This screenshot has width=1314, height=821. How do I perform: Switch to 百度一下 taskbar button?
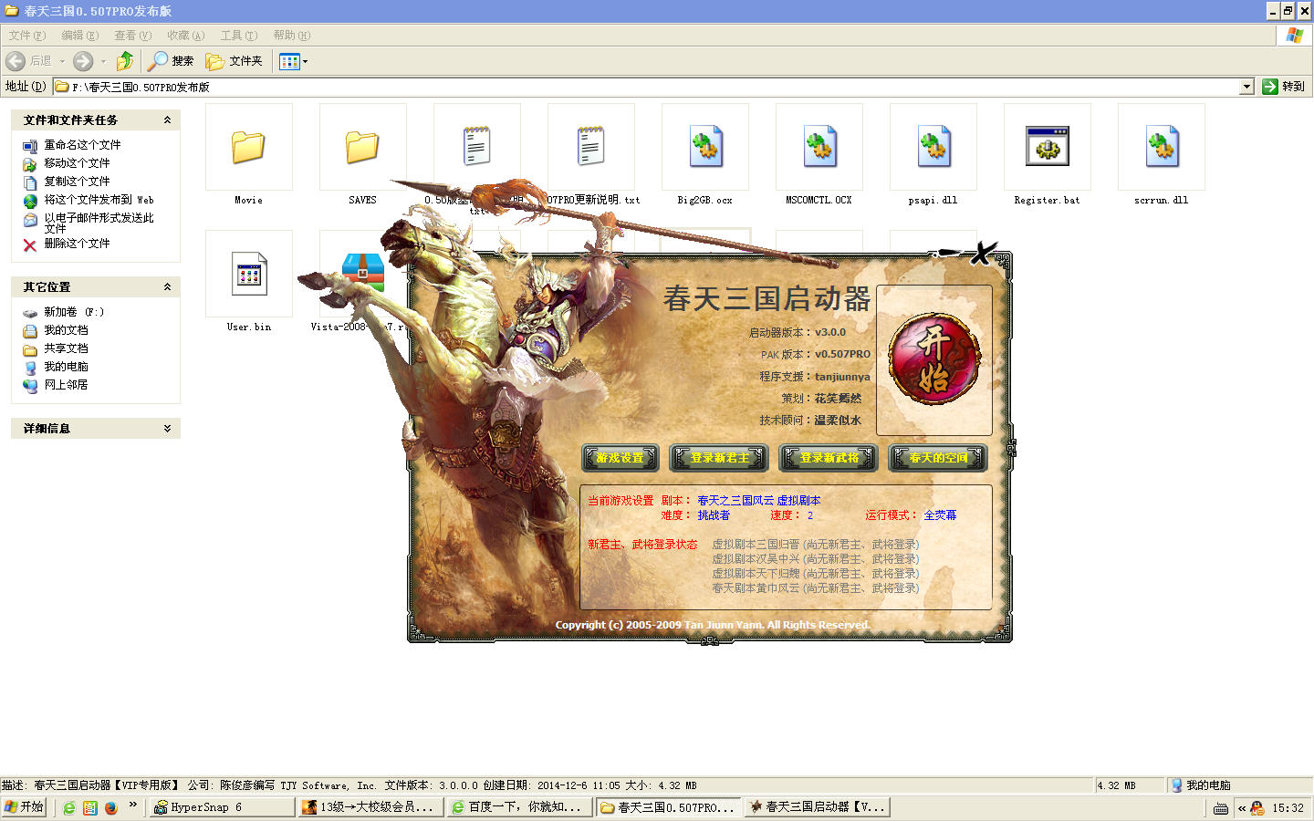tap(519, 807)
